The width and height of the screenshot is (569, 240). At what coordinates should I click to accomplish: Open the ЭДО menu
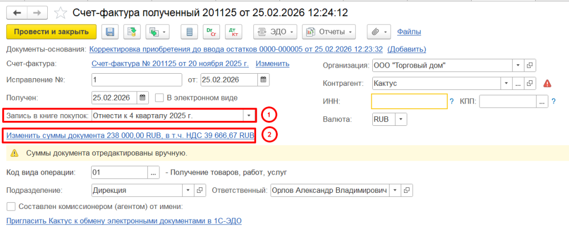pyautogui.click(x=276, y=32)
